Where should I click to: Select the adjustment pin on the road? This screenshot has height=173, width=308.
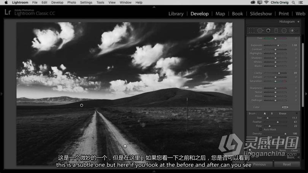pyautogui.click(x=125, y=146)
